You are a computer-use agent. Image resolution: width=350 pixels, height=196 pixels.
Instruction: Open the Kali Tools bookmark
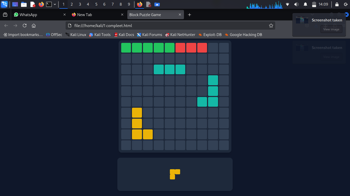pos(100,35)
